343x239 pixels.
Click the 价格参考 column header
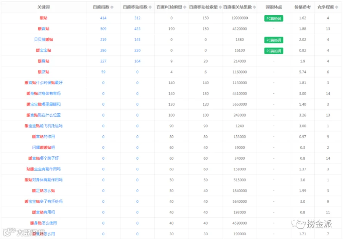[x=303, y=7]
